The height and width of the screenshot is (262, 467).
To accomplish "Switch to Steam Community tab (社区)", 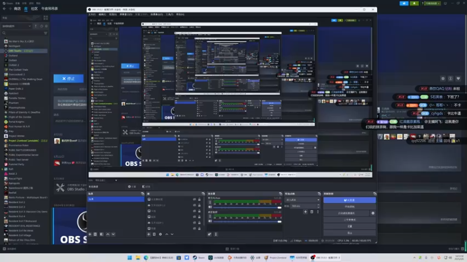I will coord(34,9).
